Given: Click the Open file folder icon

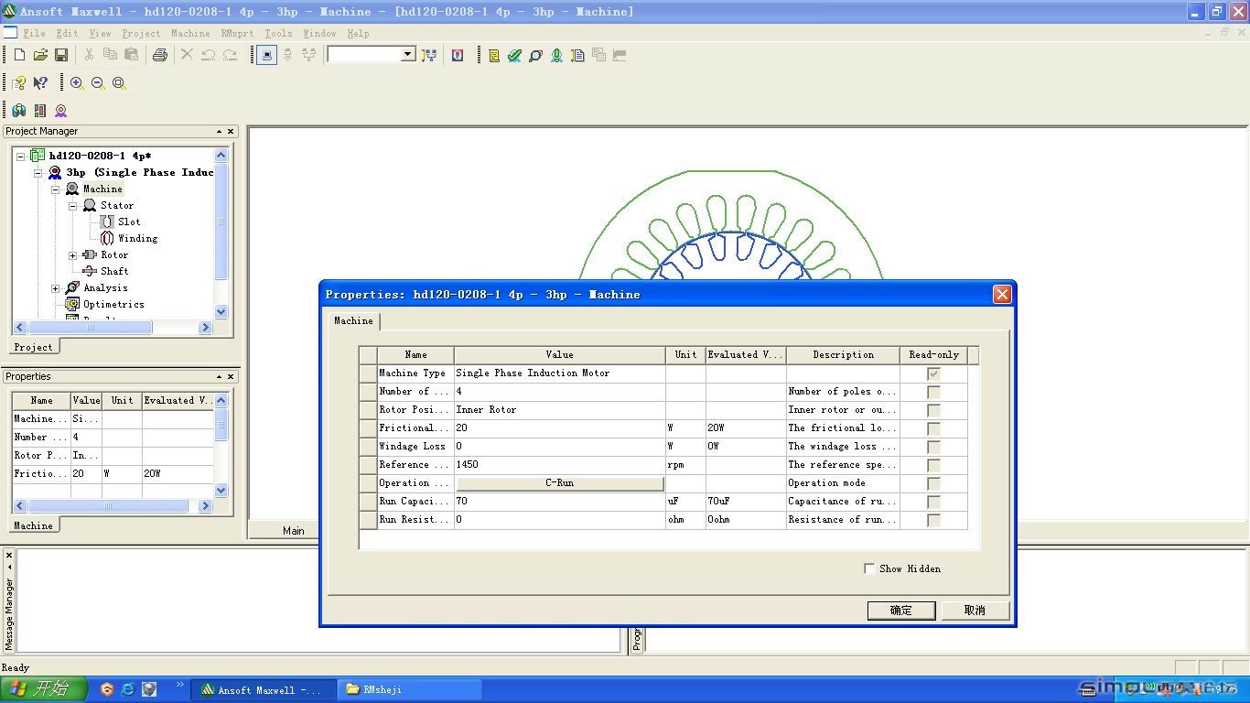Looking at the screenshot, I should (x=40, y=55).
